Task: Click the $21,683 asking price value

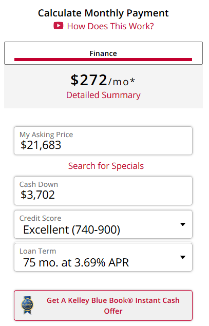Action: pyautogui.click(x=41, y=145)
